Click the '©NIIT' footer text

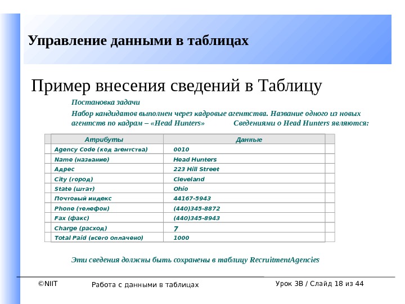click(x=48, y=284)
